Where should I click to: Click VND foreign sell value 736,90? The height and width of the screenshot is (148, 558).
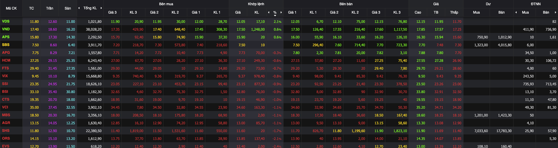[551, 29]
